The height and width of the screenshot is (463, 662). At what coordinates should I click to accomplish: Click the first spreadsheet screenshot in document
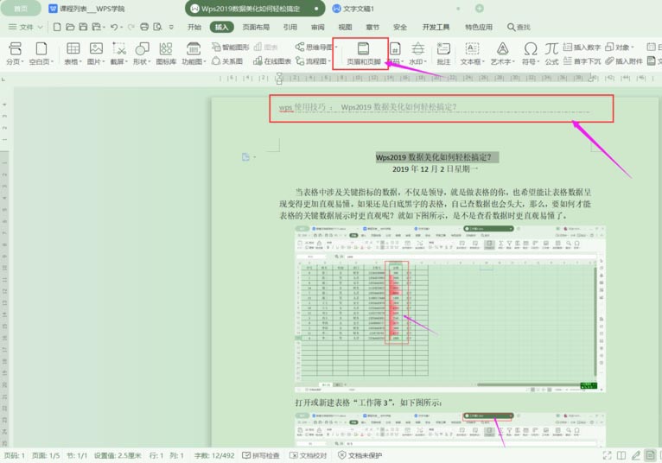click(x=450, y=309)
